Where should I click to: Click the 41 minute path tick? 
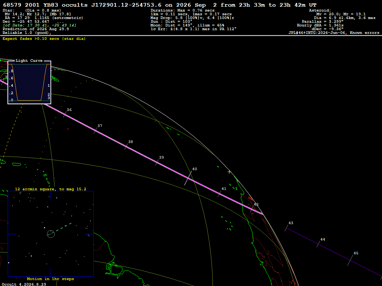pyautogui.click(x=219, y=194)
